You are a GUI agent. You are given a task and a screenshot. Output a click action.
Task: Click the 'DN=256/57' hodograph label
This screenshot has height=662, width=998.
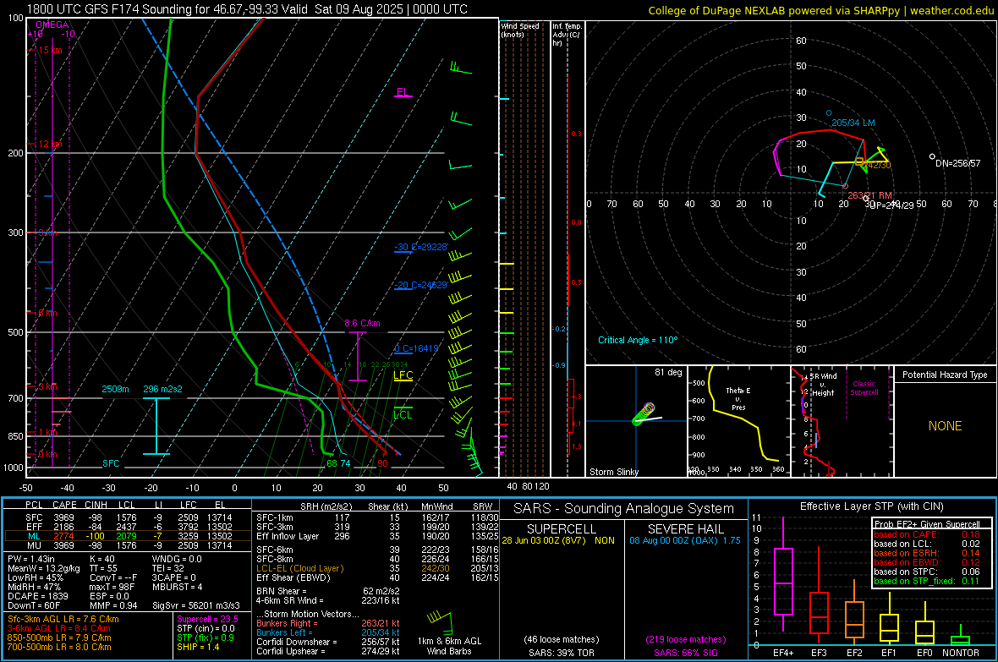(958, 163)
